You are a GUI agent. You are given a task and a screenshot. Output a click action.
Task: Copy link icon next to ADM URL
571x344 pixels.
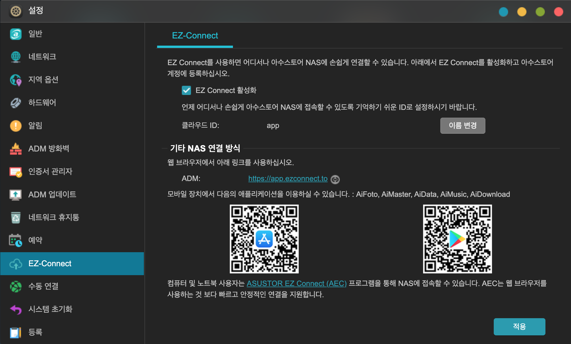pos(335,179)
